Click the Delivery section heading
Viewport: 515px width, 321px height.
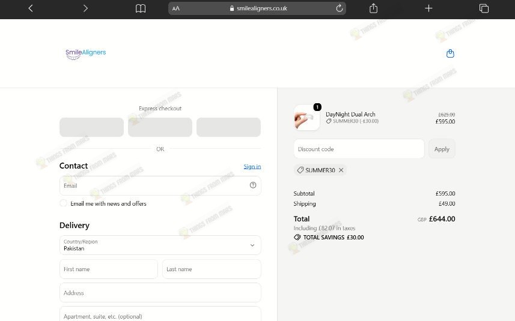click(75, 225)
